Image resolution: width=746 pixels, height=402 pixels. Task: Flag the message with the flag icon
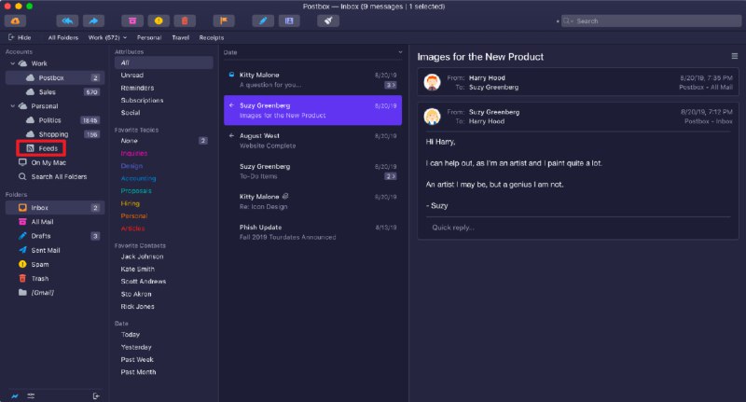pyautogui.click(x=224, y=21)
